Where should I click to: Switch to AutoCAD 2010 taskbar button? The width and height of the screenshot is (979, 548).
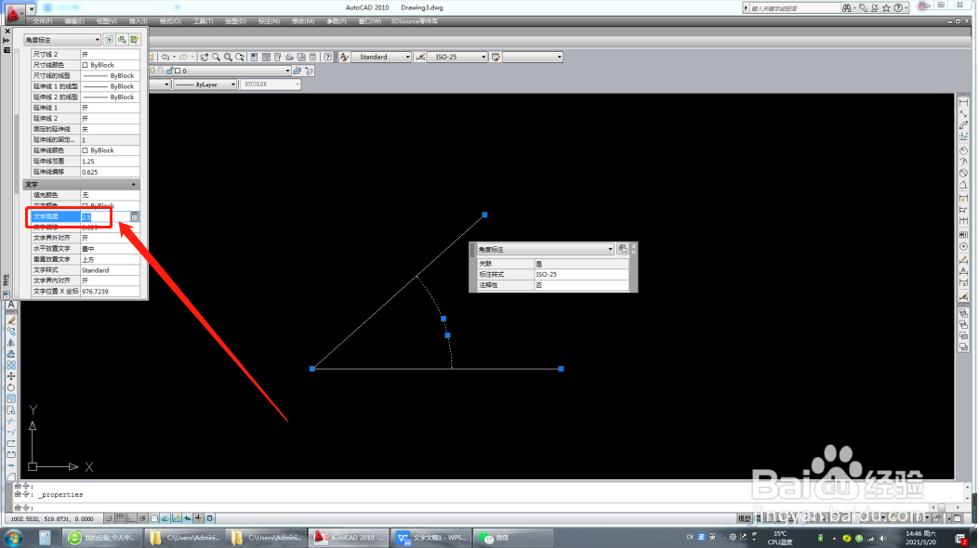[x=349, y=538]
